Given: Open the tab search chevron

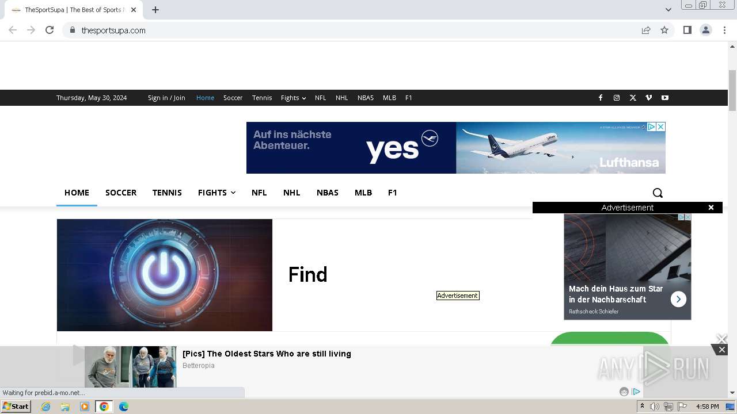Looking at the screenshot, I should point(668,10).
